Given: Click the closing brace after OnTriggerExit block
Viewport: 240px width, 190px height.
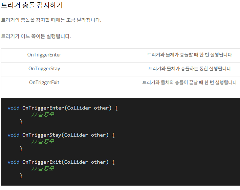Looking at the screenshot, I should click(x=21, y=176).
